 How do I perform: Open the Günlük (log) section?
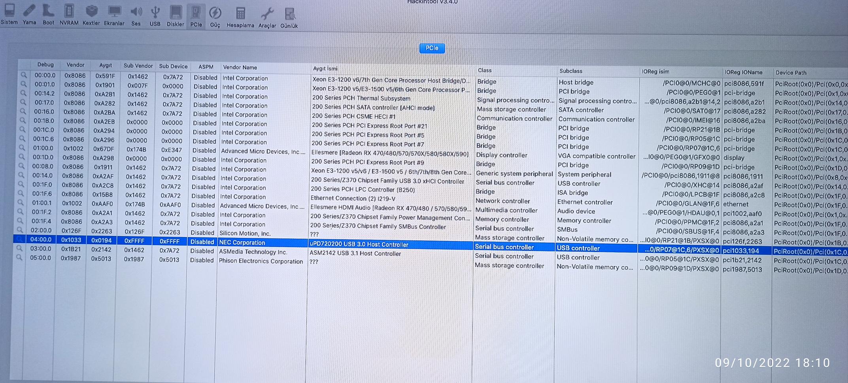click(x=289, y=18)
